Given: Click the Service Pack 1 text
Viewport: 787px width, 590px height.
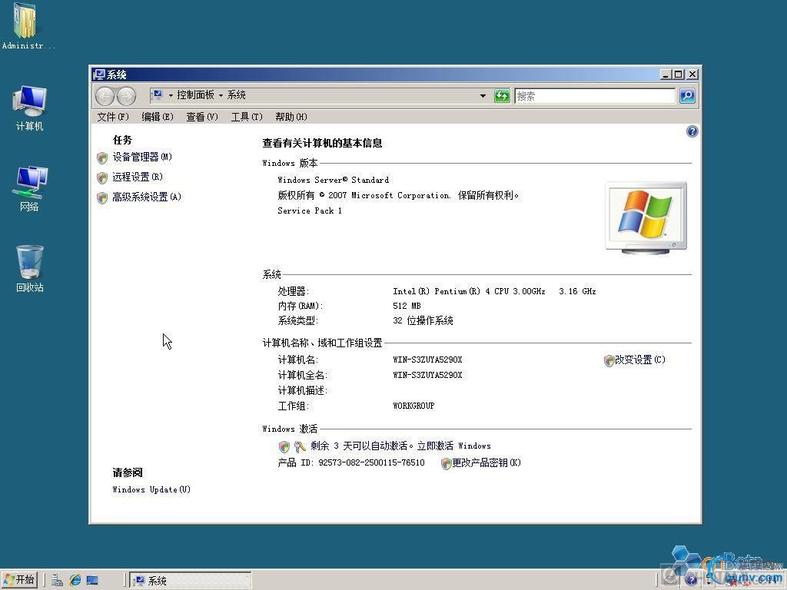Looking at the screenshot, I should pos(310,210).
